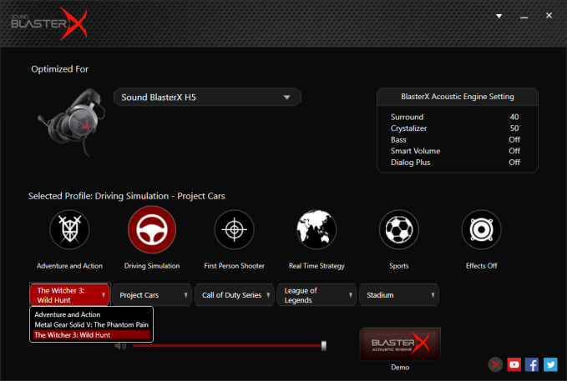Select the Driving Simulation steering wheel icon
The image size is (567, 381).
click(x=152, y=229)
